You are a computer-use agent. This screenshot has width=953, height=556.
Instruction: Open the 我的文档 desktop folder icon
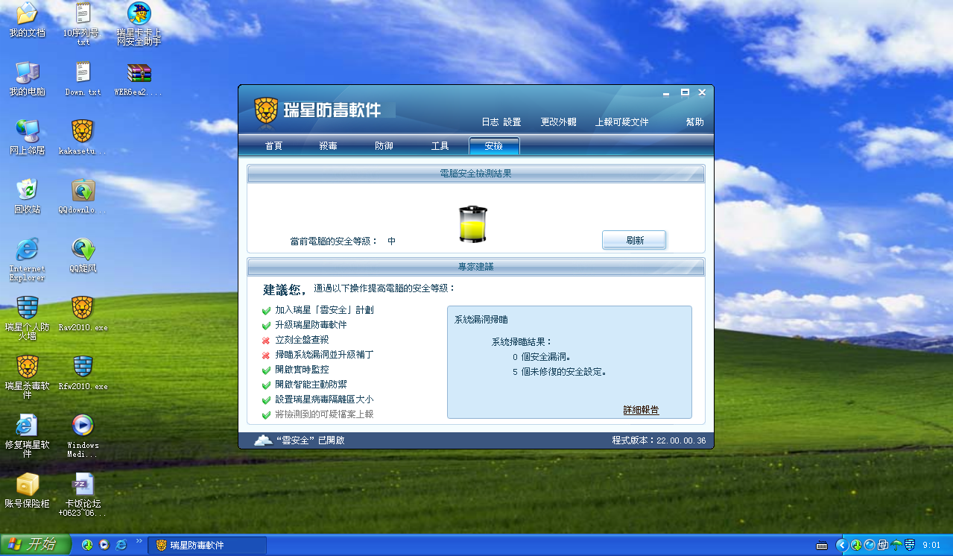pyautogui.click(x=27, y=19)
